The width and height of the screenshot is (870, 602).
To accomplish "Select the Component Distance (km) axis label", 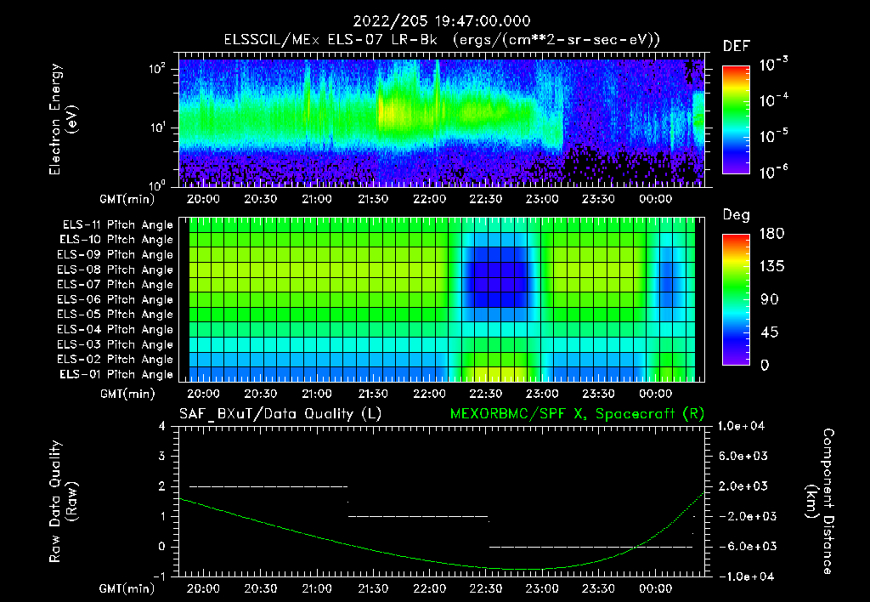I will pos(820,502).
